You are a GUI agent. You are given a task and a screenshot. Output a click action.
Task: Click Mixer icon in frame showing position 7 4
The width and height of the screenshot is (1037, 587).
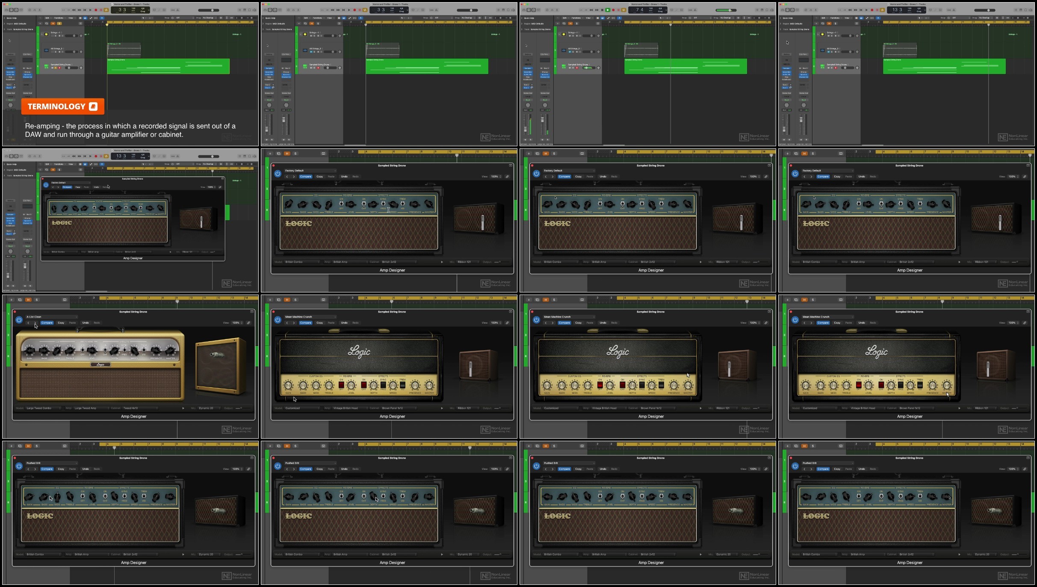pyautogui.click(x=552, y=10)
